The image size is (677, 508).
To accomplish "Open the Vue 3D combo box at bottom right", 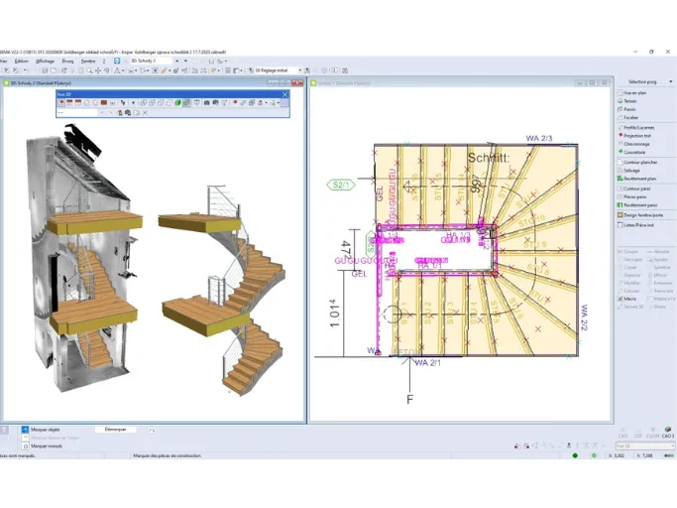I will coord(645,445).
